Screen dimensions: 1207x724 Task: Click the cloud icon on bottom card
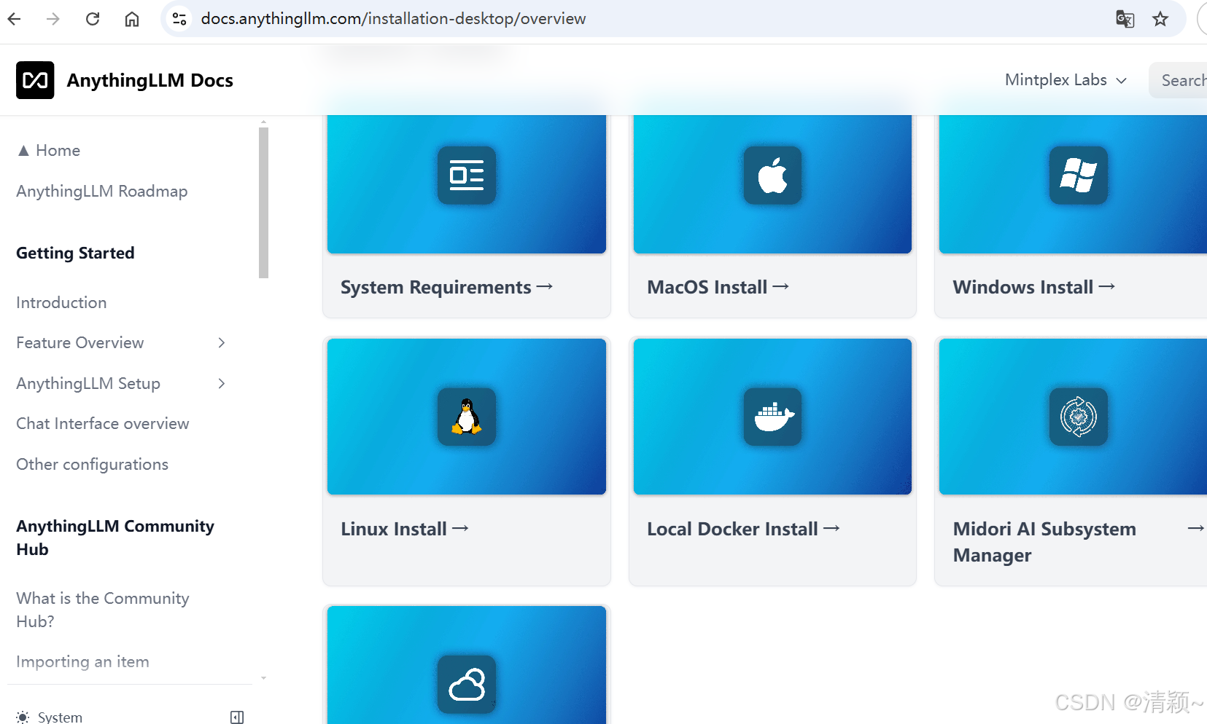[x=467, y=684]
